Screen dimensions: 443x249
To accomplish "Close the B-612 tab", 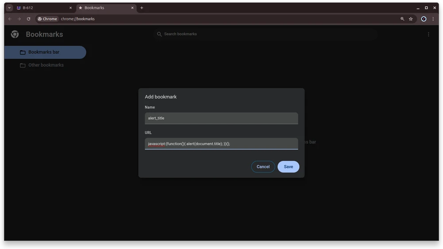I will [x=70, y=8].
